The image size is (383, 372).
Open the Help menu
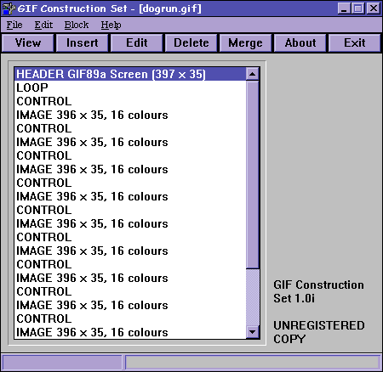111,25
